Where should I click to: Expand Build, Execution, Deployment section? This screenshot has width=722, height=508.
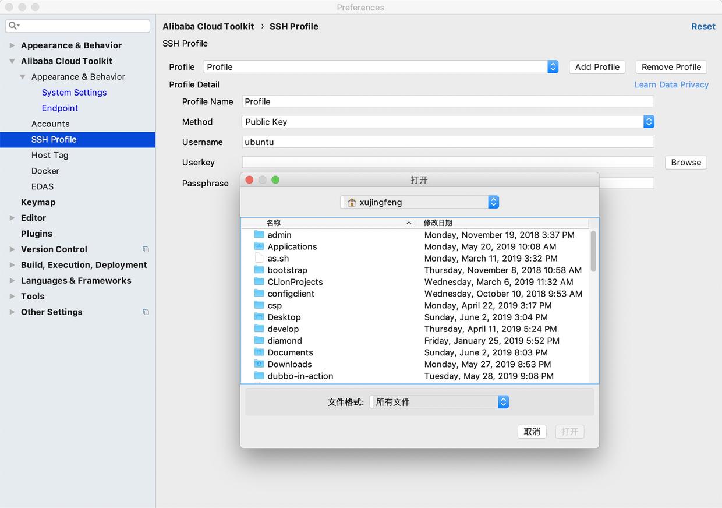click(12, 265)
